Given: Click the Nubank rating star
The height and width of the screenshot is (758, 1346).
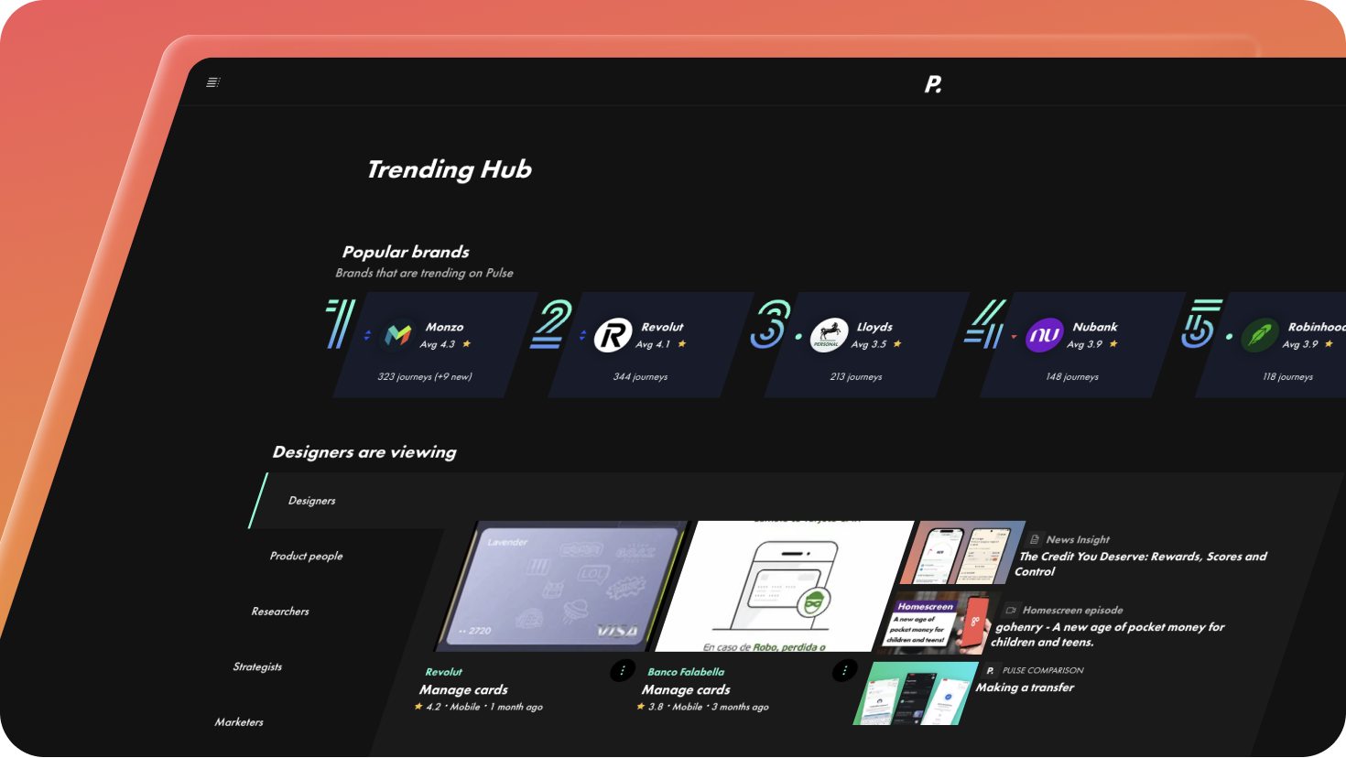Looking at the screenshot, I should pyautogui.click(x=1113, y=344).
